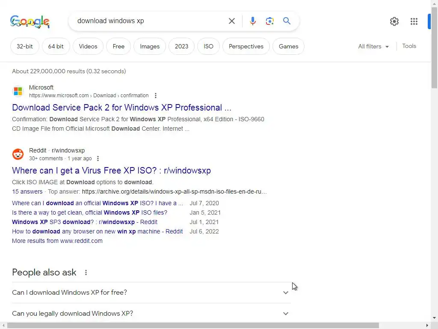Click the vertical scrollbar thumb
The height and width of the screenshot is (329, 438).
pyautogui.click(x=435, y=48)
